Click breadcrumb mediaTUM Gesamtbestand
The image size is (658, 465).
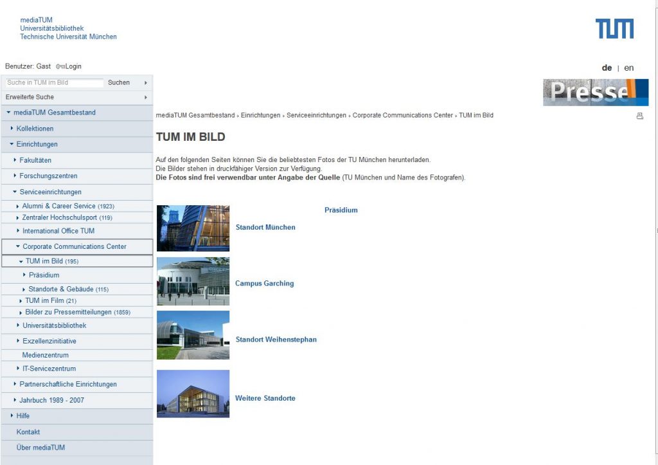(195, 115)
